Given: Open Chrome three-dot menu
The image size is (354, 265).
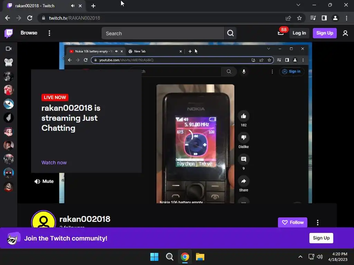Looking at the screenshot, I should (x=346, y=18).
